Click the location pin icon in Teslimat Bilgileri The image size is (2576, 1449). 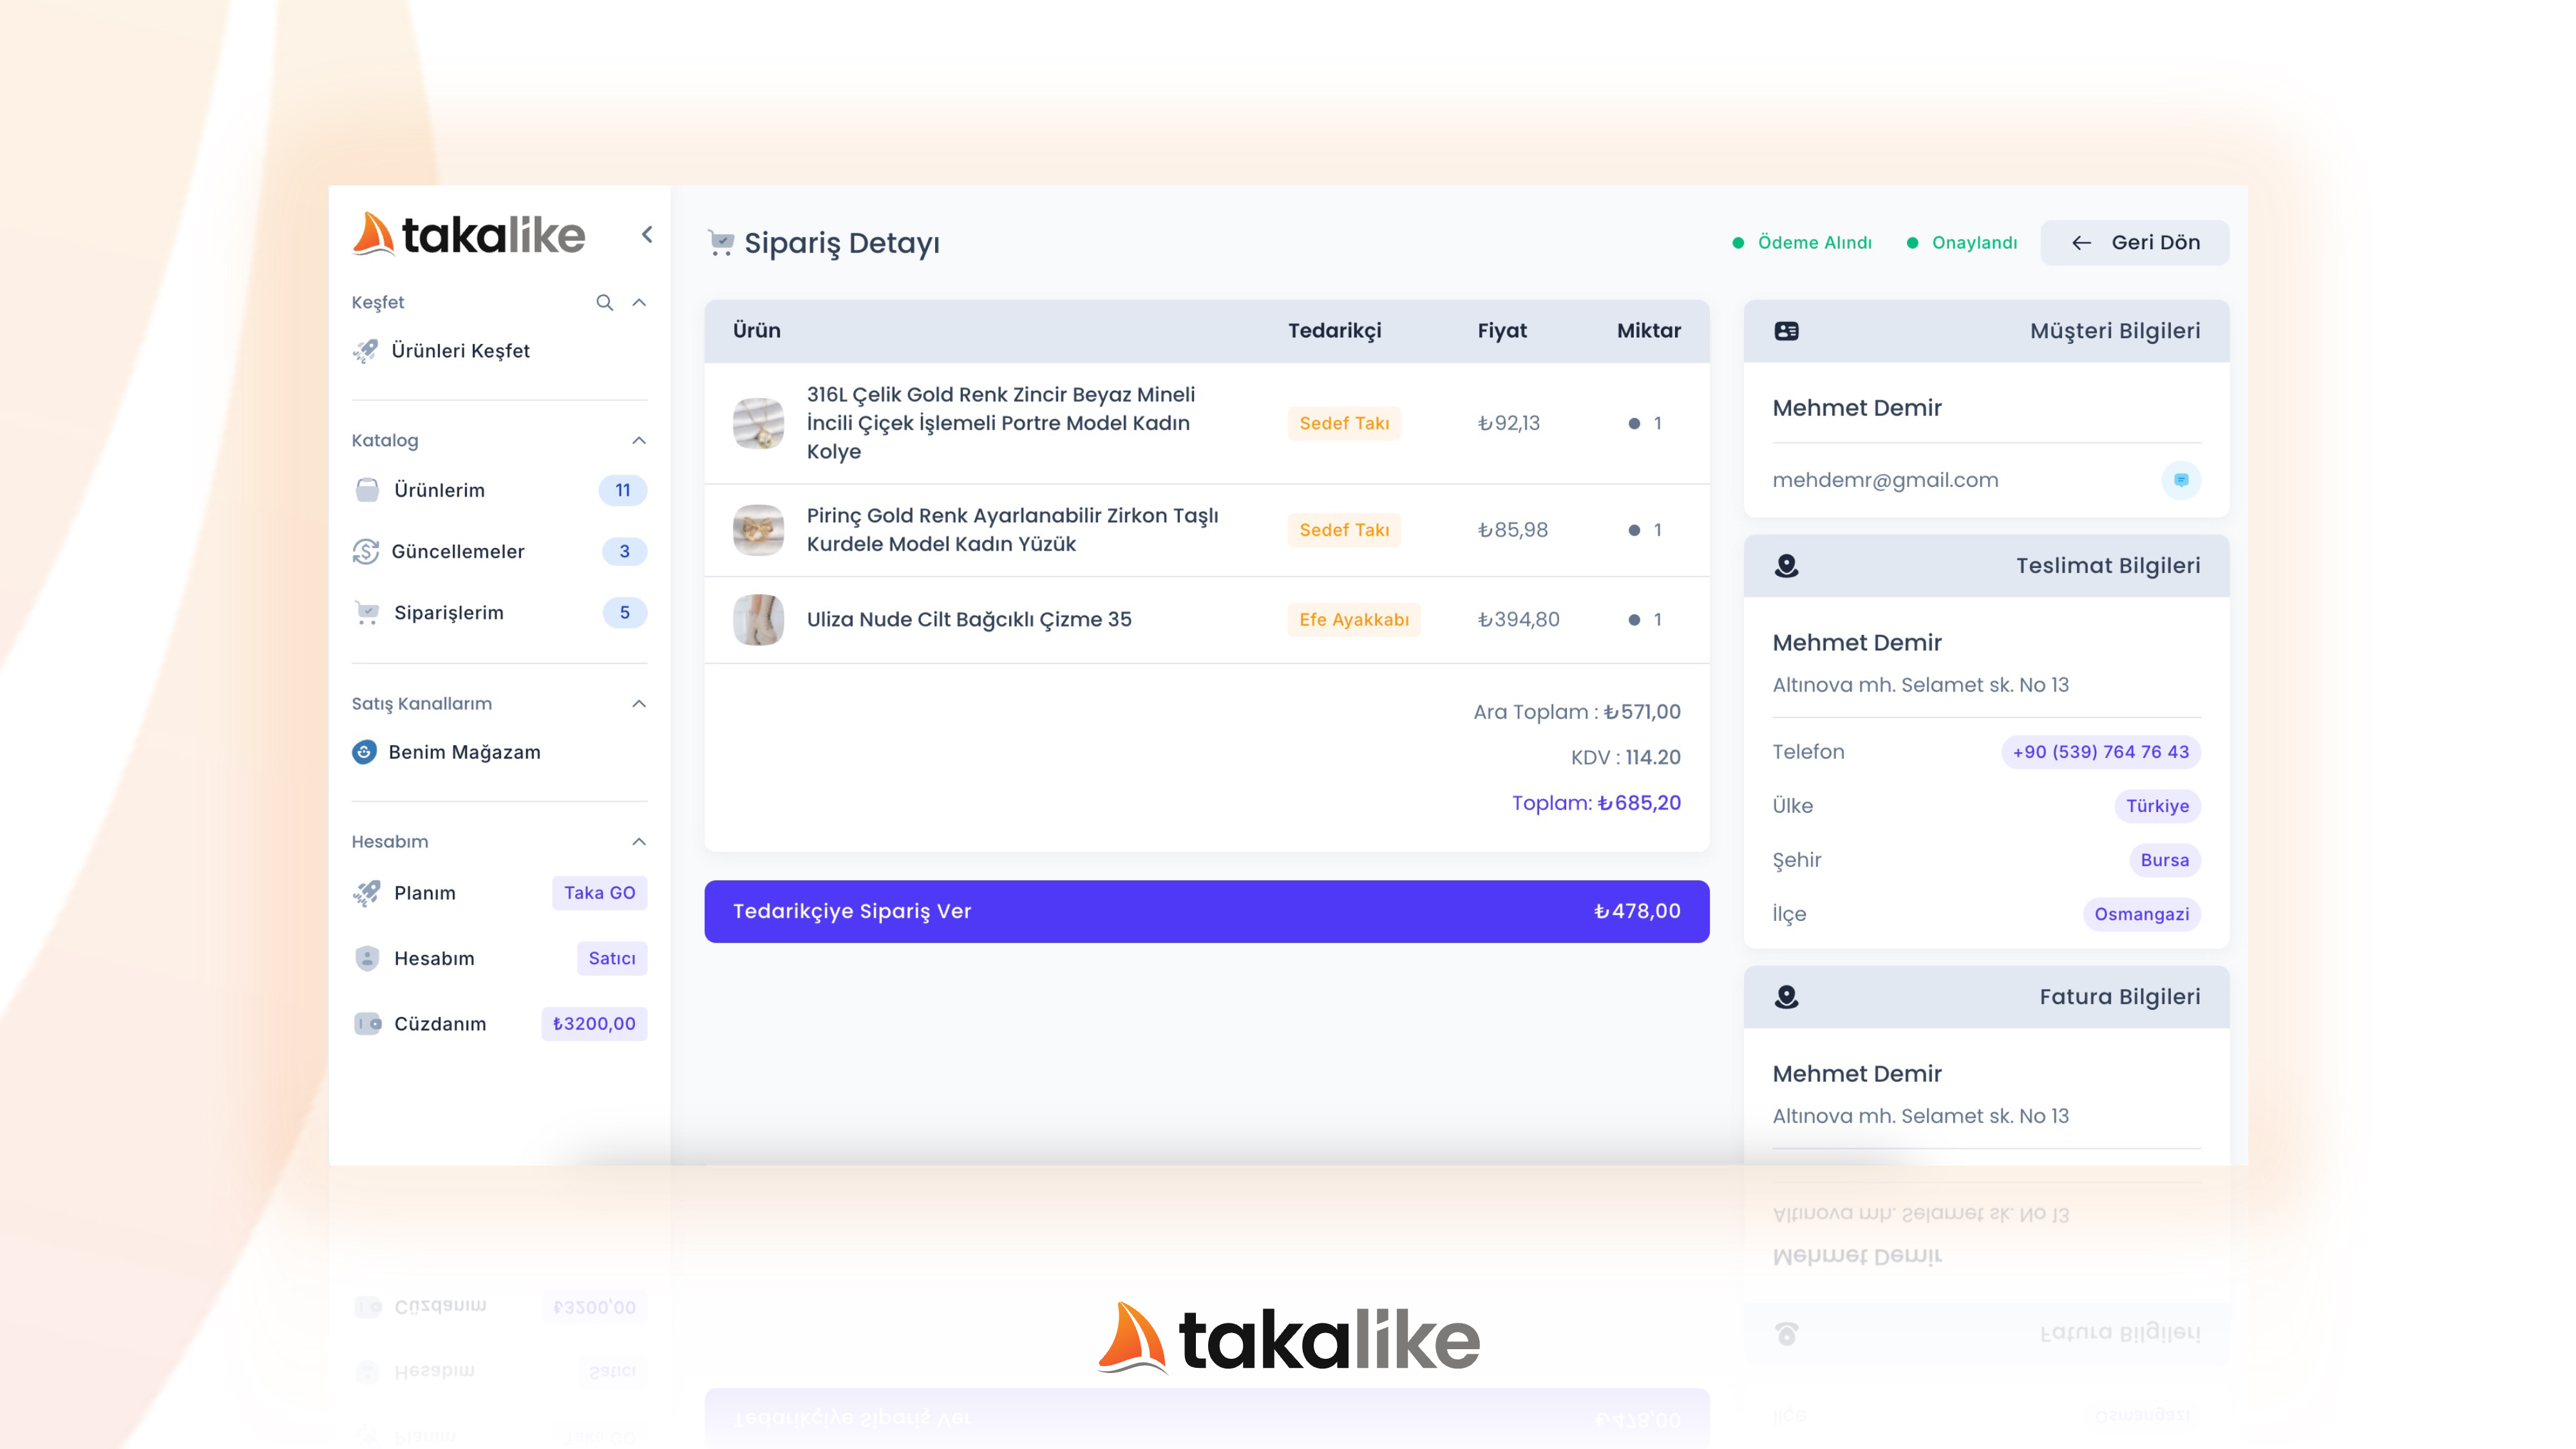1787,566
